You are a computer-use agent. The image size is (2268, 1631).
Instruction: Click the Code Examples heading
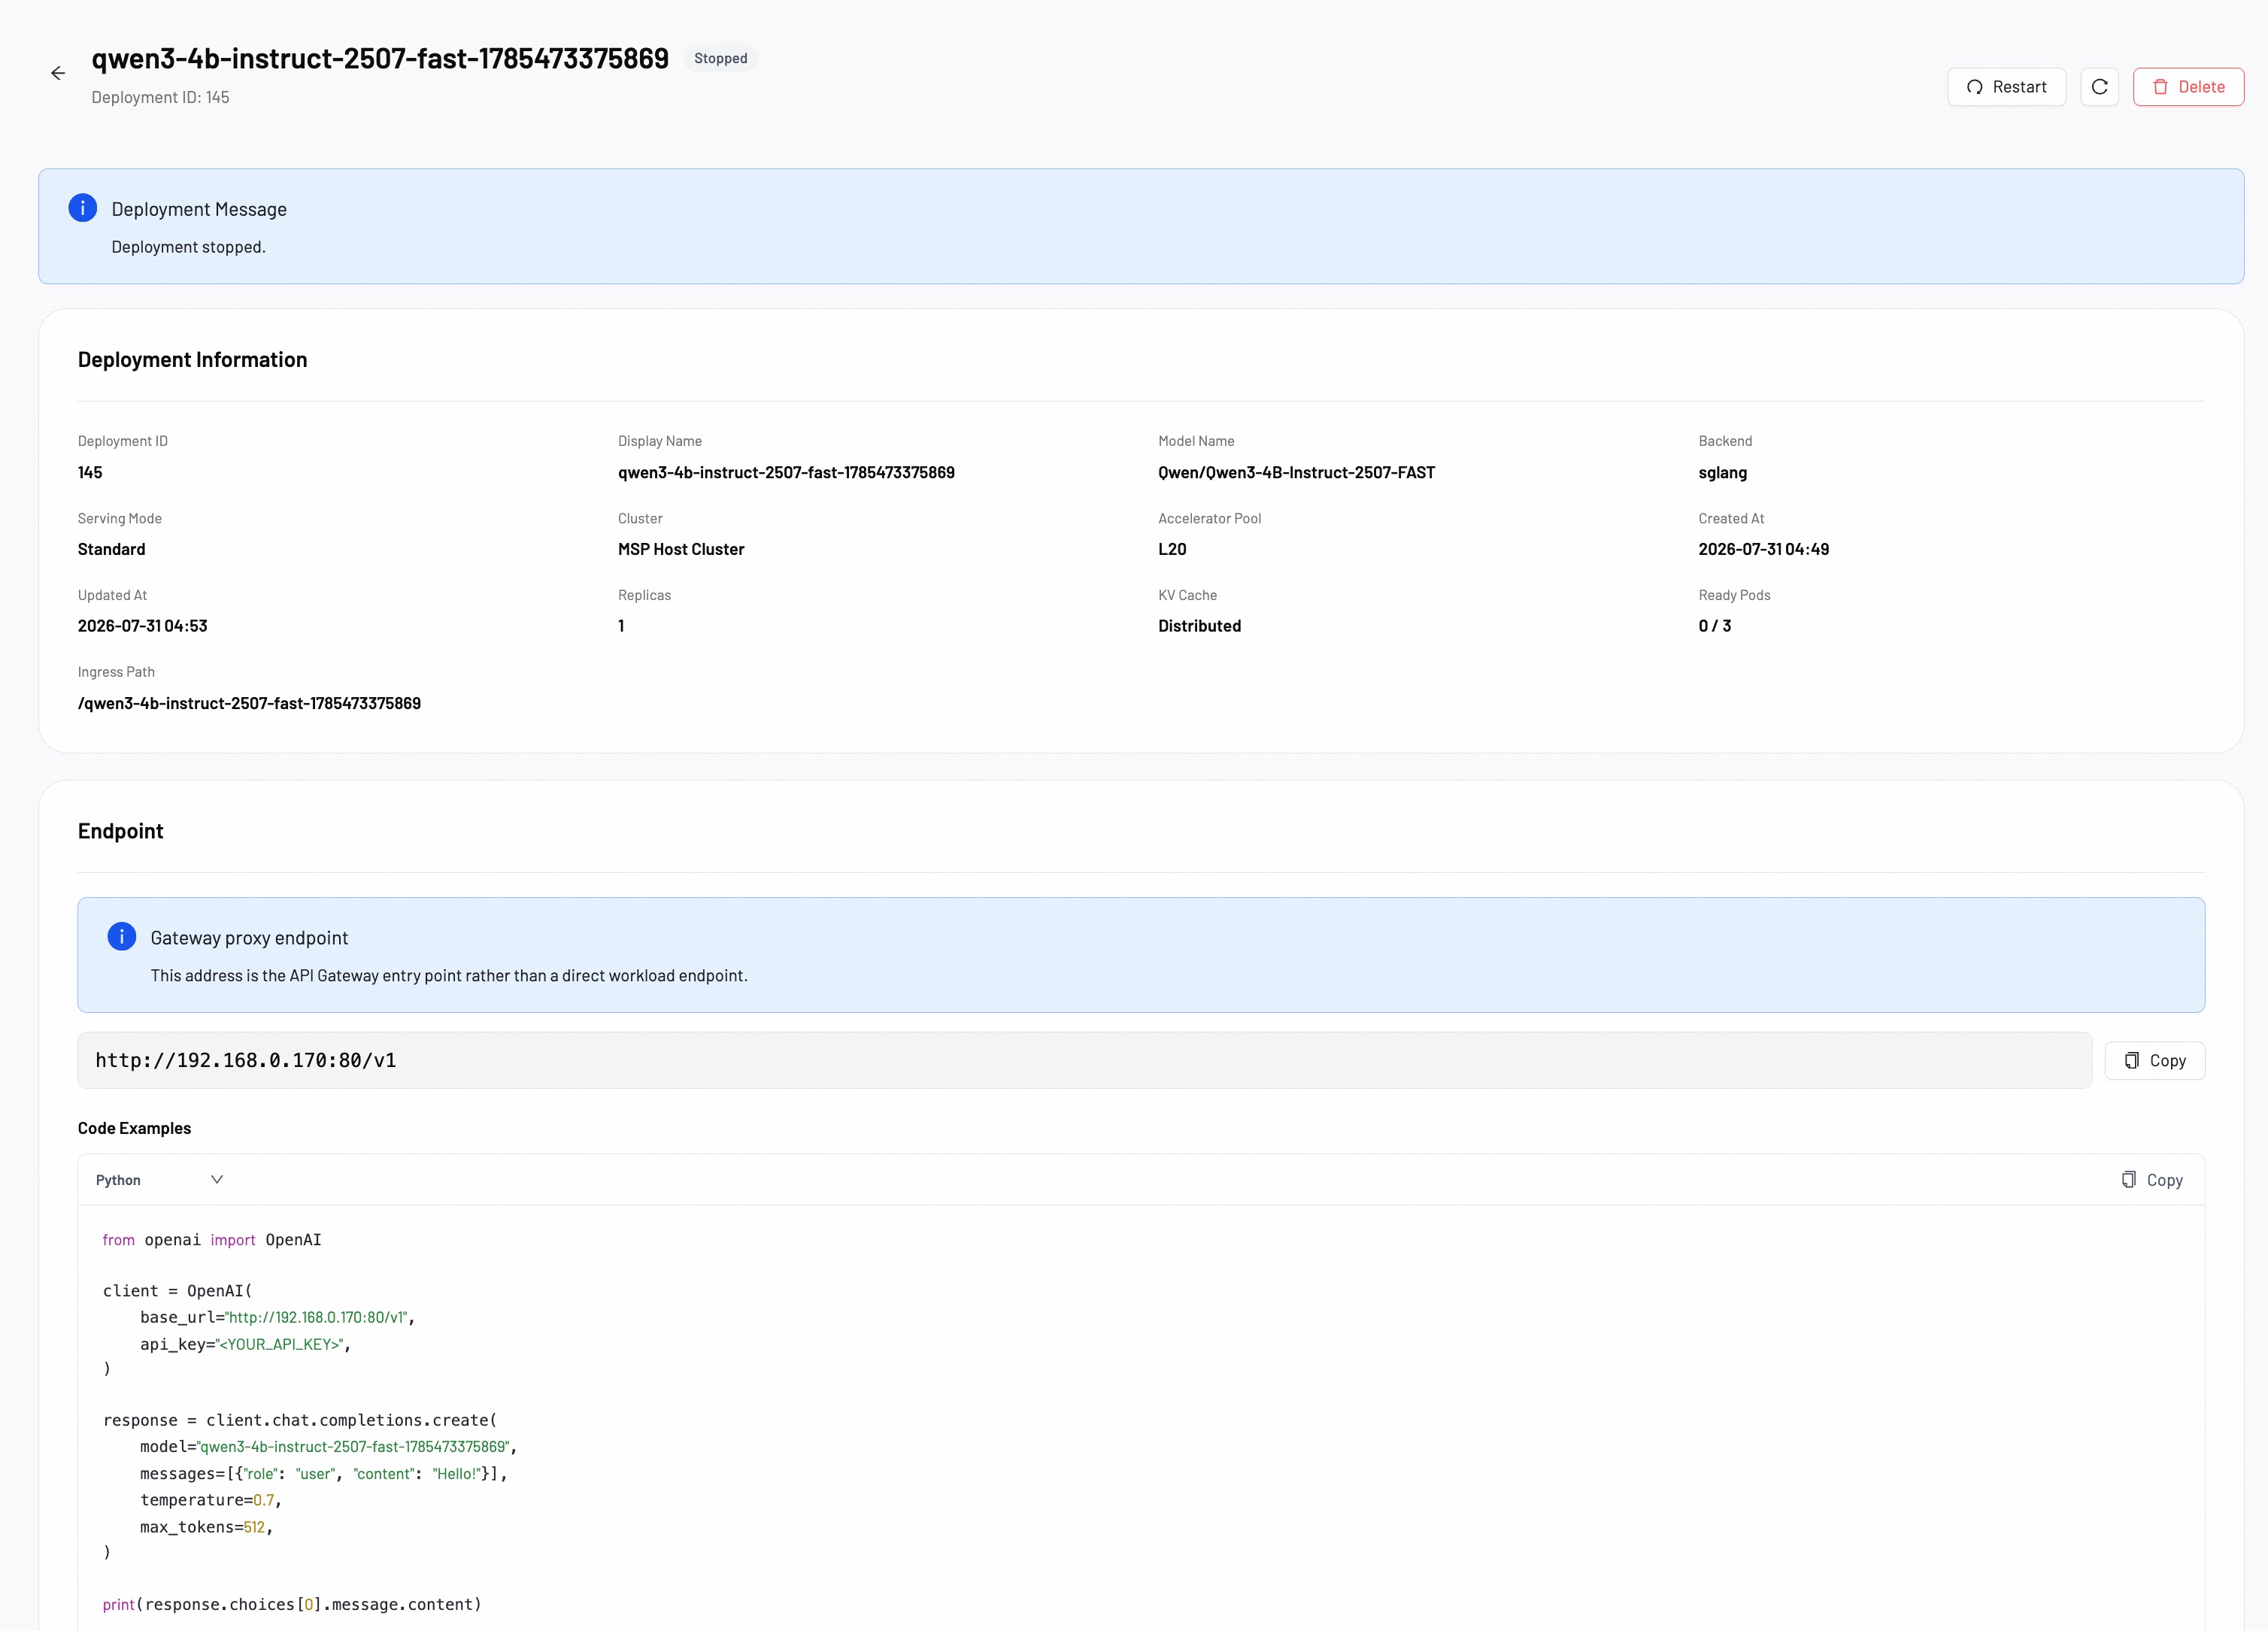point(134,1128)
